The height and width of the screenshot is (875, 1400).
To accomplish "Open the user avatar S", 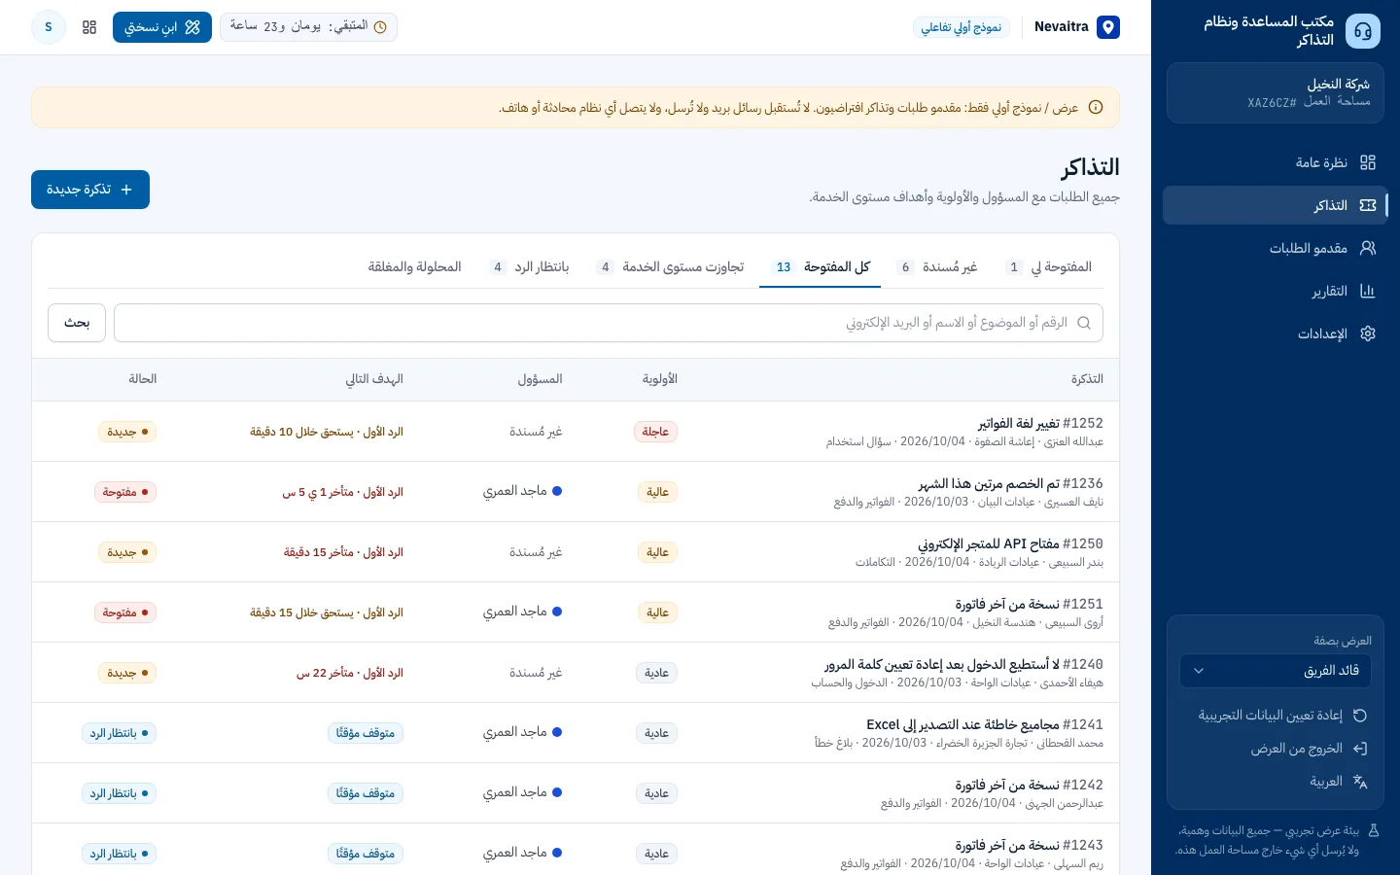I will pyautogui.click(x=49, y=27).
